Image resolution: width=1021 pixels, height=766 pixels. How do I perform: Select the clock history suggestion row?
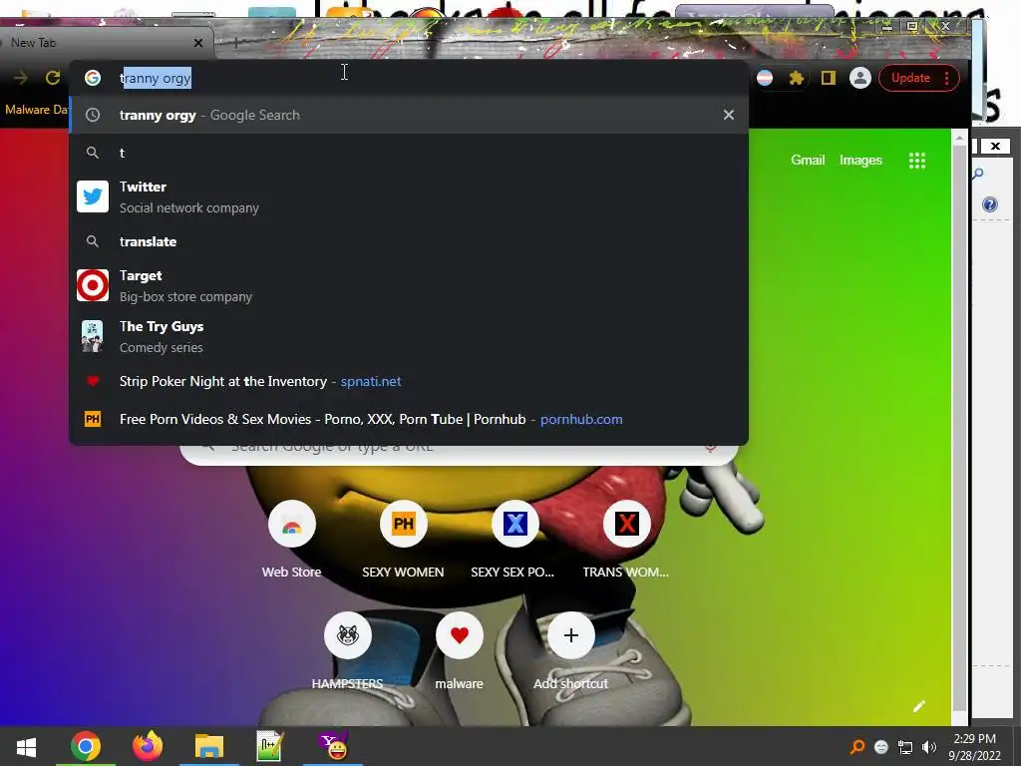pos(408,115)
